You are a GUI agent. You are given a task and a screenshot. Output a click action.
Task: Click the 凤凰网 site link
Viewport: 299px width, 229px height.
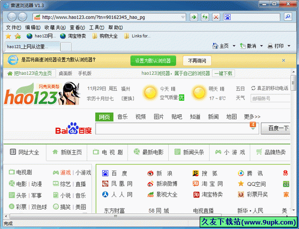(117, 184)
